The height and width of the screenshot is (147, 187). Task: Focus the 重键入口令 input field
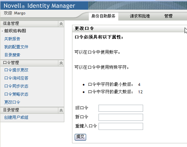point(121,126)
